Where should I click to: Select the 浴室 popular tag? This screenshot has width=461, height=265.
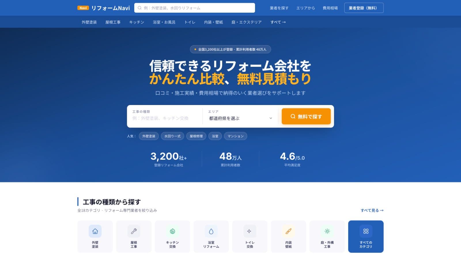(215, 136)
